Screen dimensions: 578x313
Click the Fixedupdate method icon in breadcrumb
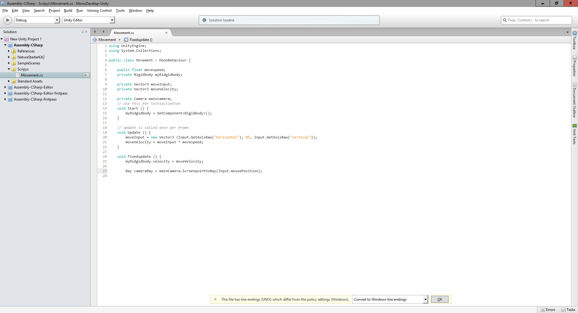point(126,40)
